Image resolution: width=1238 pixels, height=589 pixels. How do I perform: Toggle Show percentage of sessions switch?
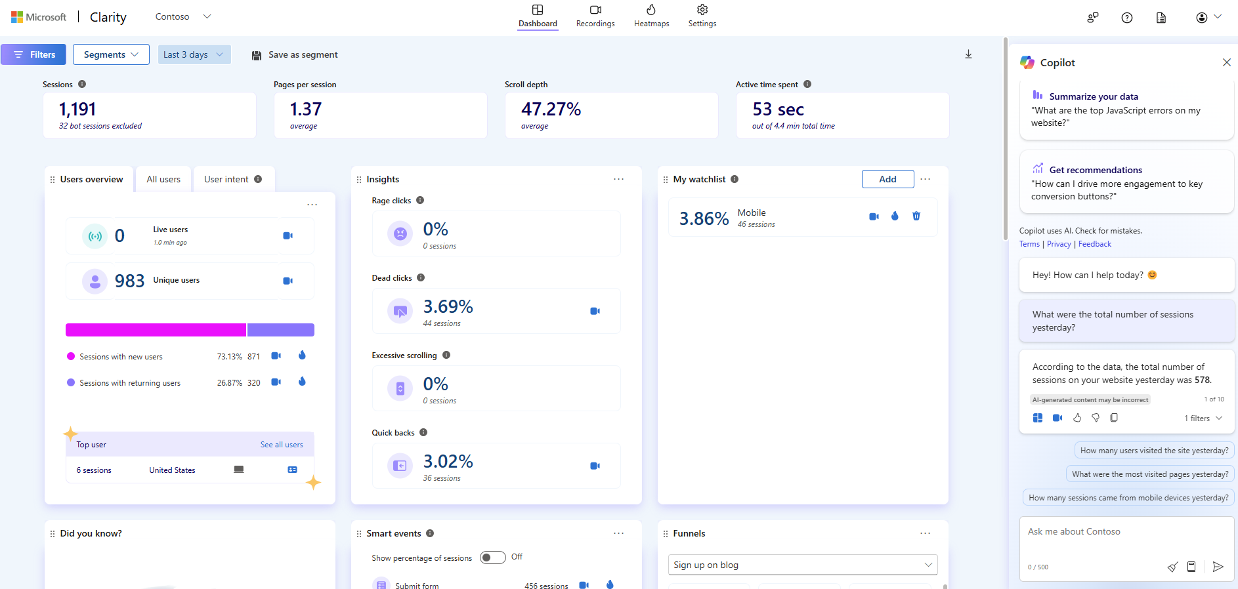pos(492,558)
